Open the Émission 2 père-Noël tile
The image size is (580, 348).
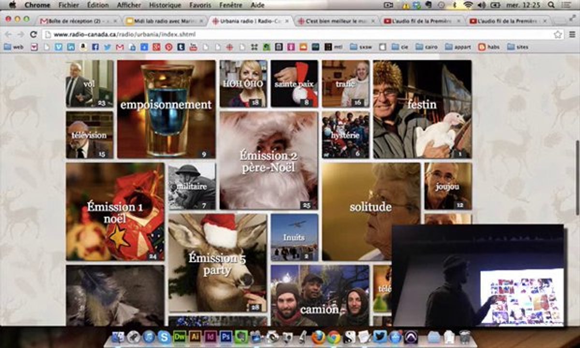269,160
